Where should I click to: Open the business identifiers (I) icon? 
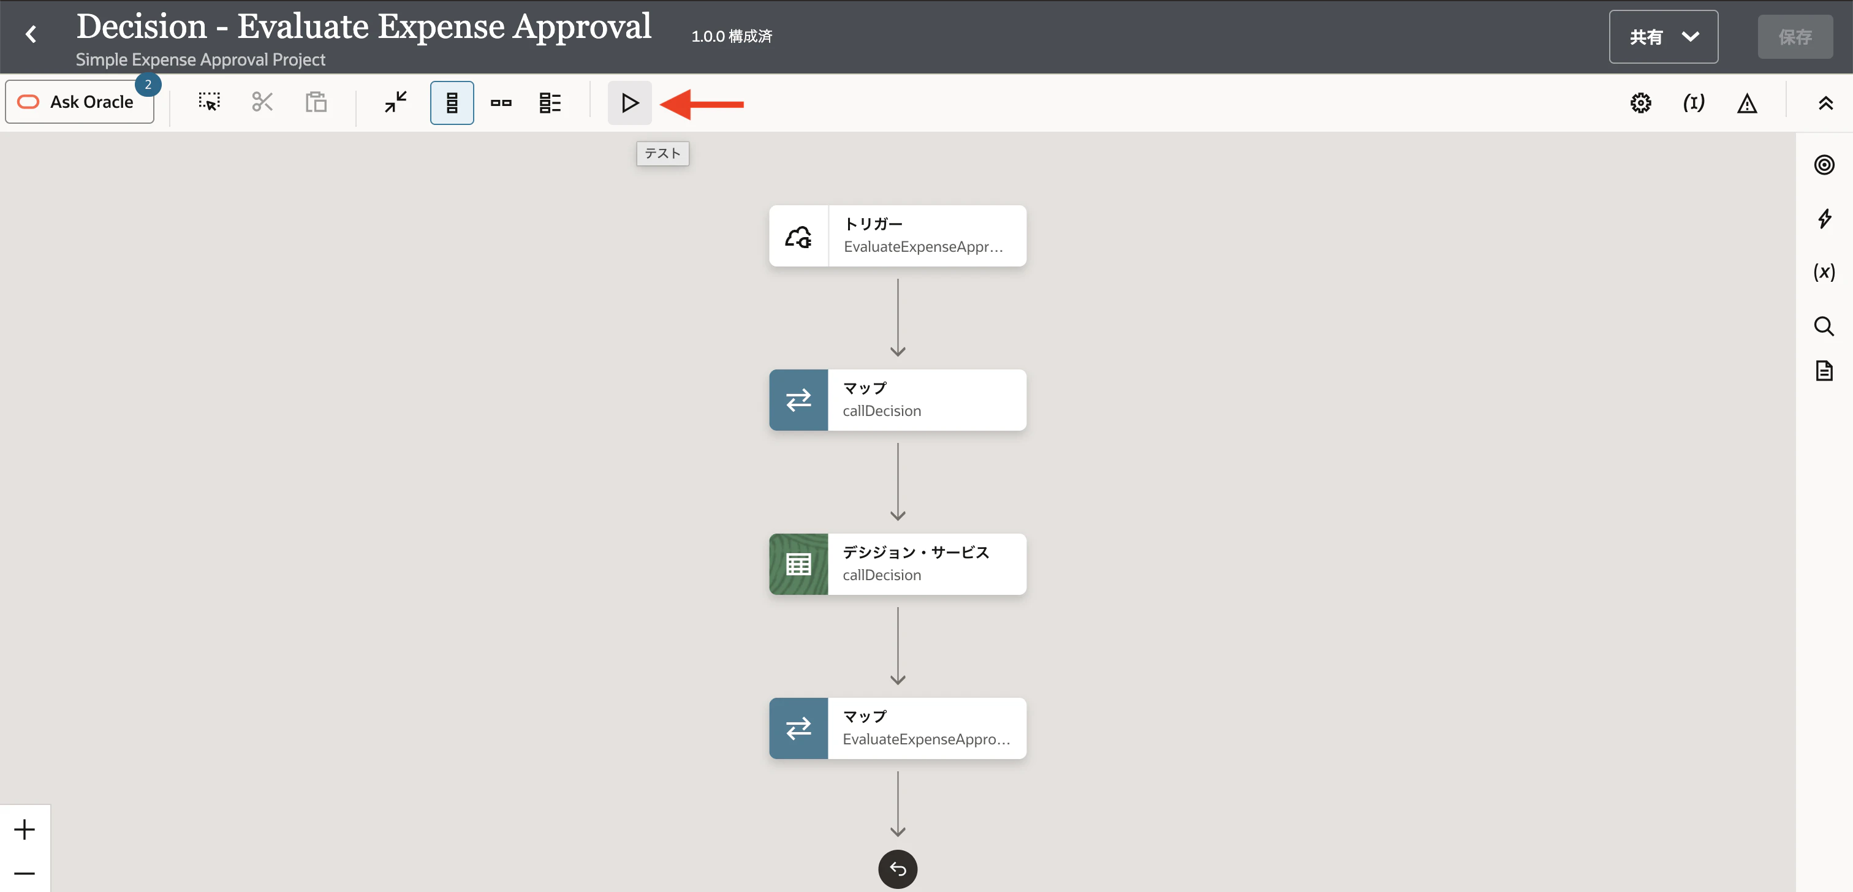tap(1694, 103)
